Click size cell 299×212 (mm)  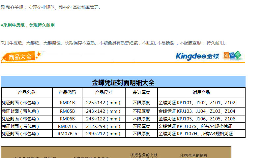[x=103, y=134]
